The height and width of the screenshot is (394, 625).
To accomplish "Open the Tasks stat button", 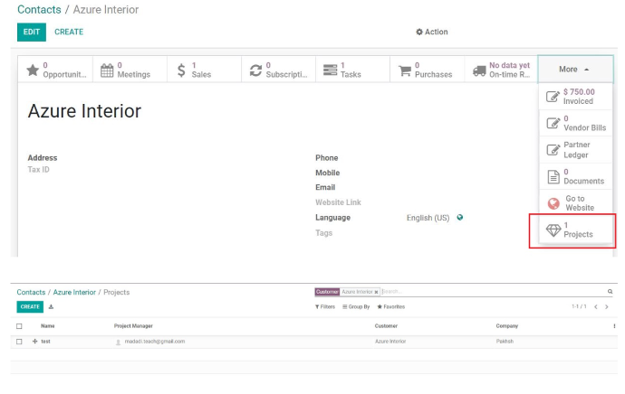I will pos(352,70).
